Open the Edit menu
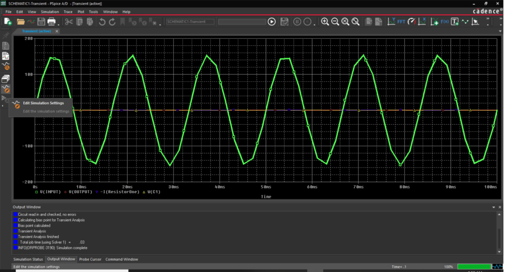The width and height of the screenshot is (506, 272). pos(20,12)
